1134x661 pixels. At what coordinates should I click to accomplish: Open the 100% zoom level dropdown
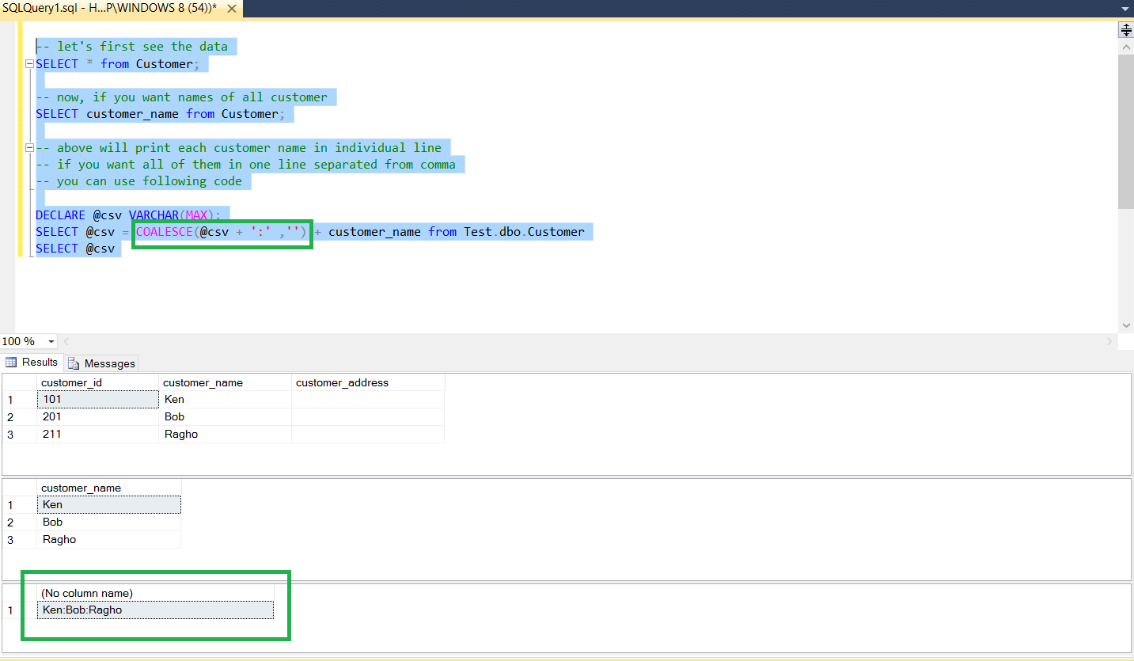[51, 340]
